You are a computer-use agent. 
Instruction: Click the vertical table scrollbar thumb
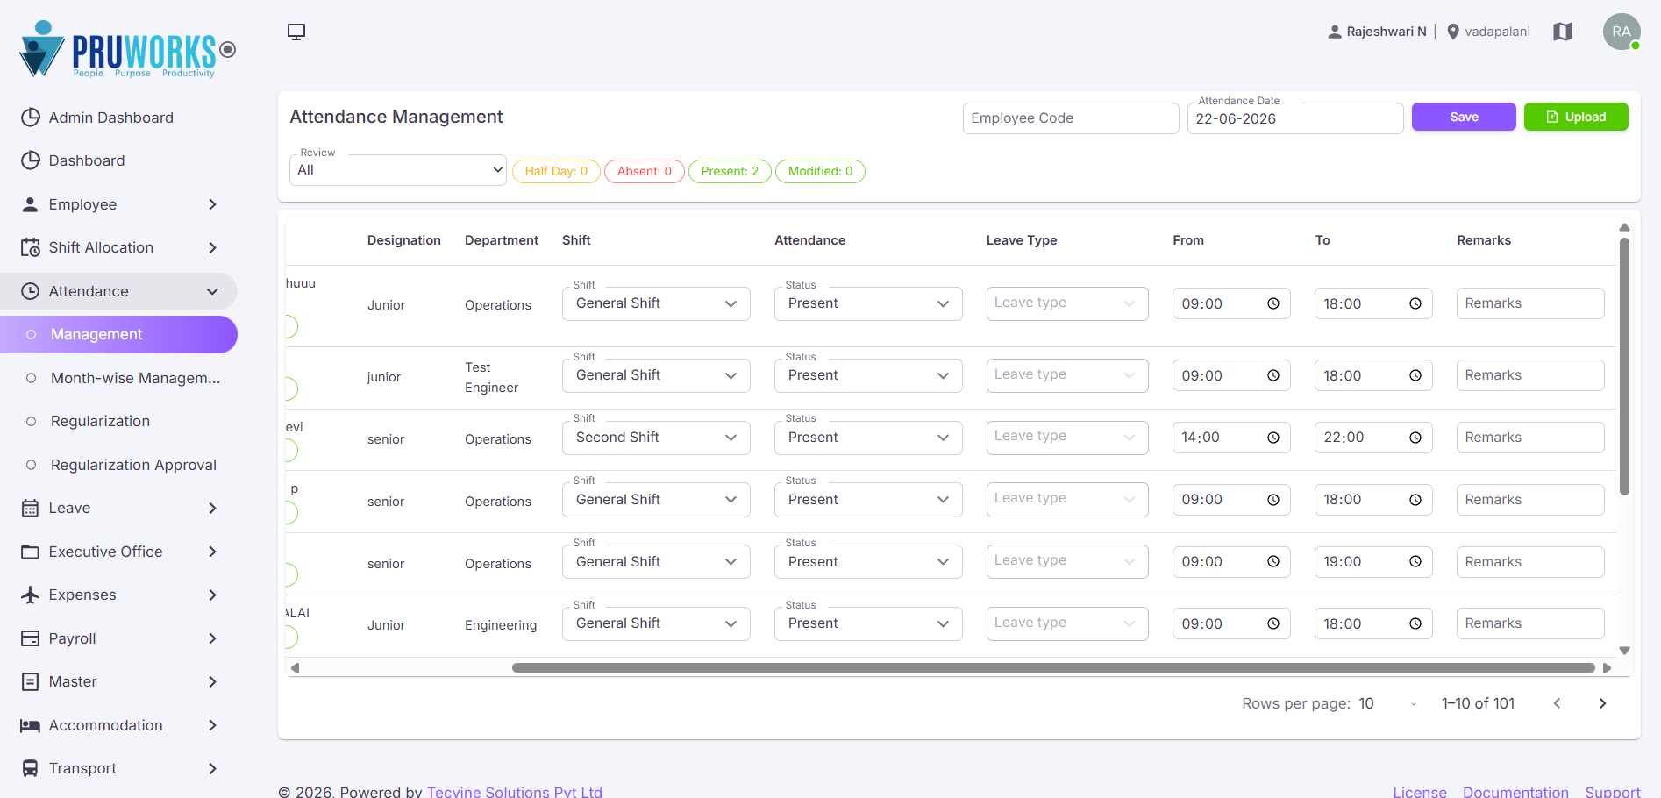point(1624,367)
